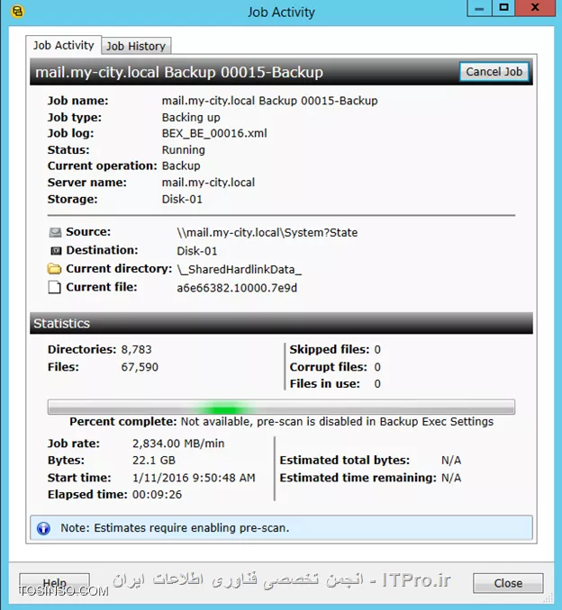The image size is (562, 610).
Task: Click the Skipped files value
Action: tap(377, 349)
